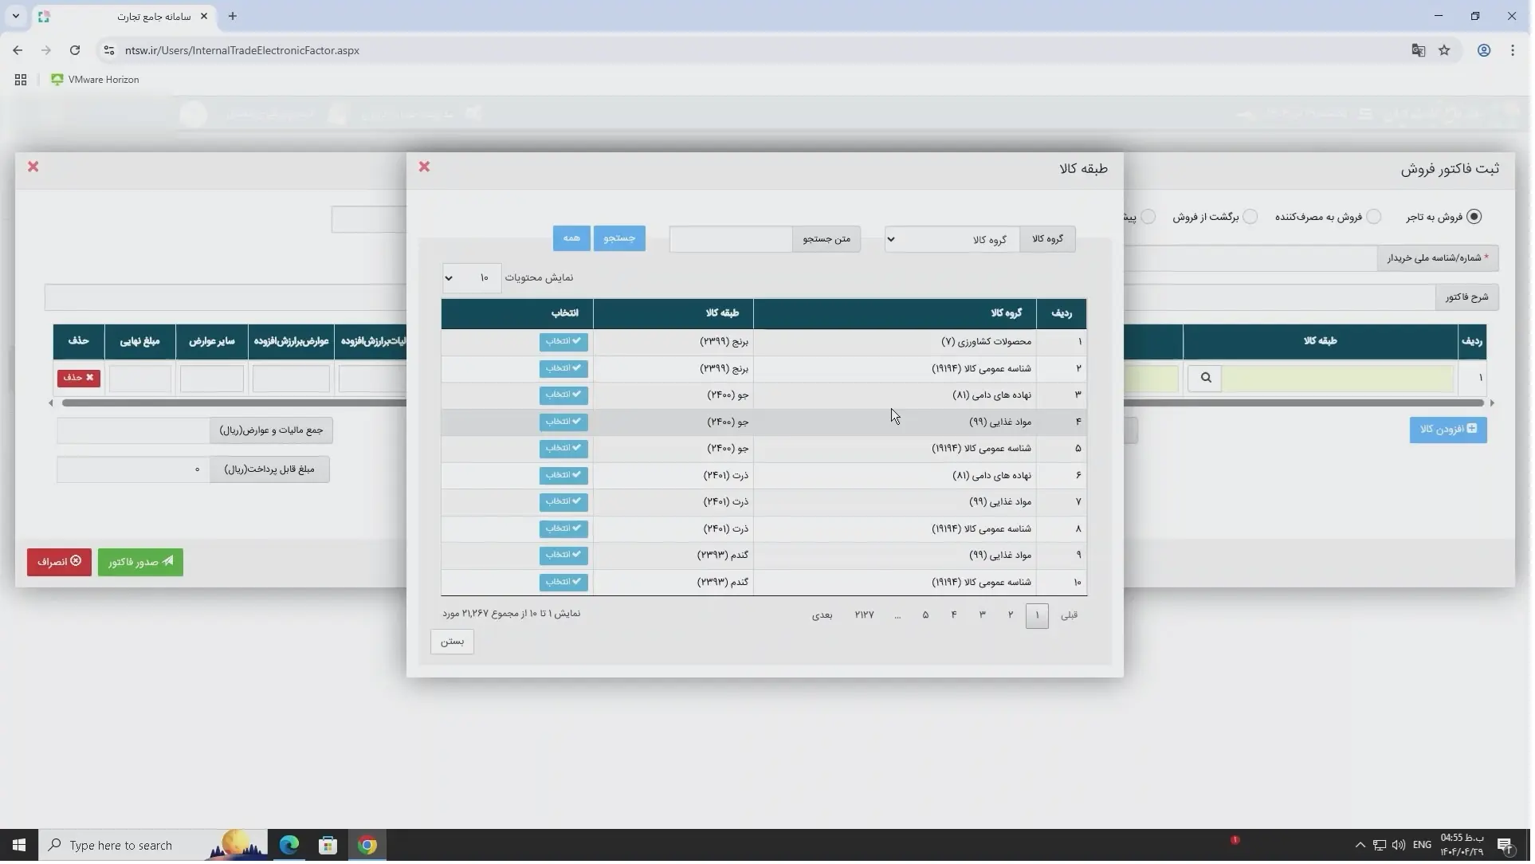
Task: Open the VMware Horizon bookmark
Action: pyautogui.click(x=96, y=80)
